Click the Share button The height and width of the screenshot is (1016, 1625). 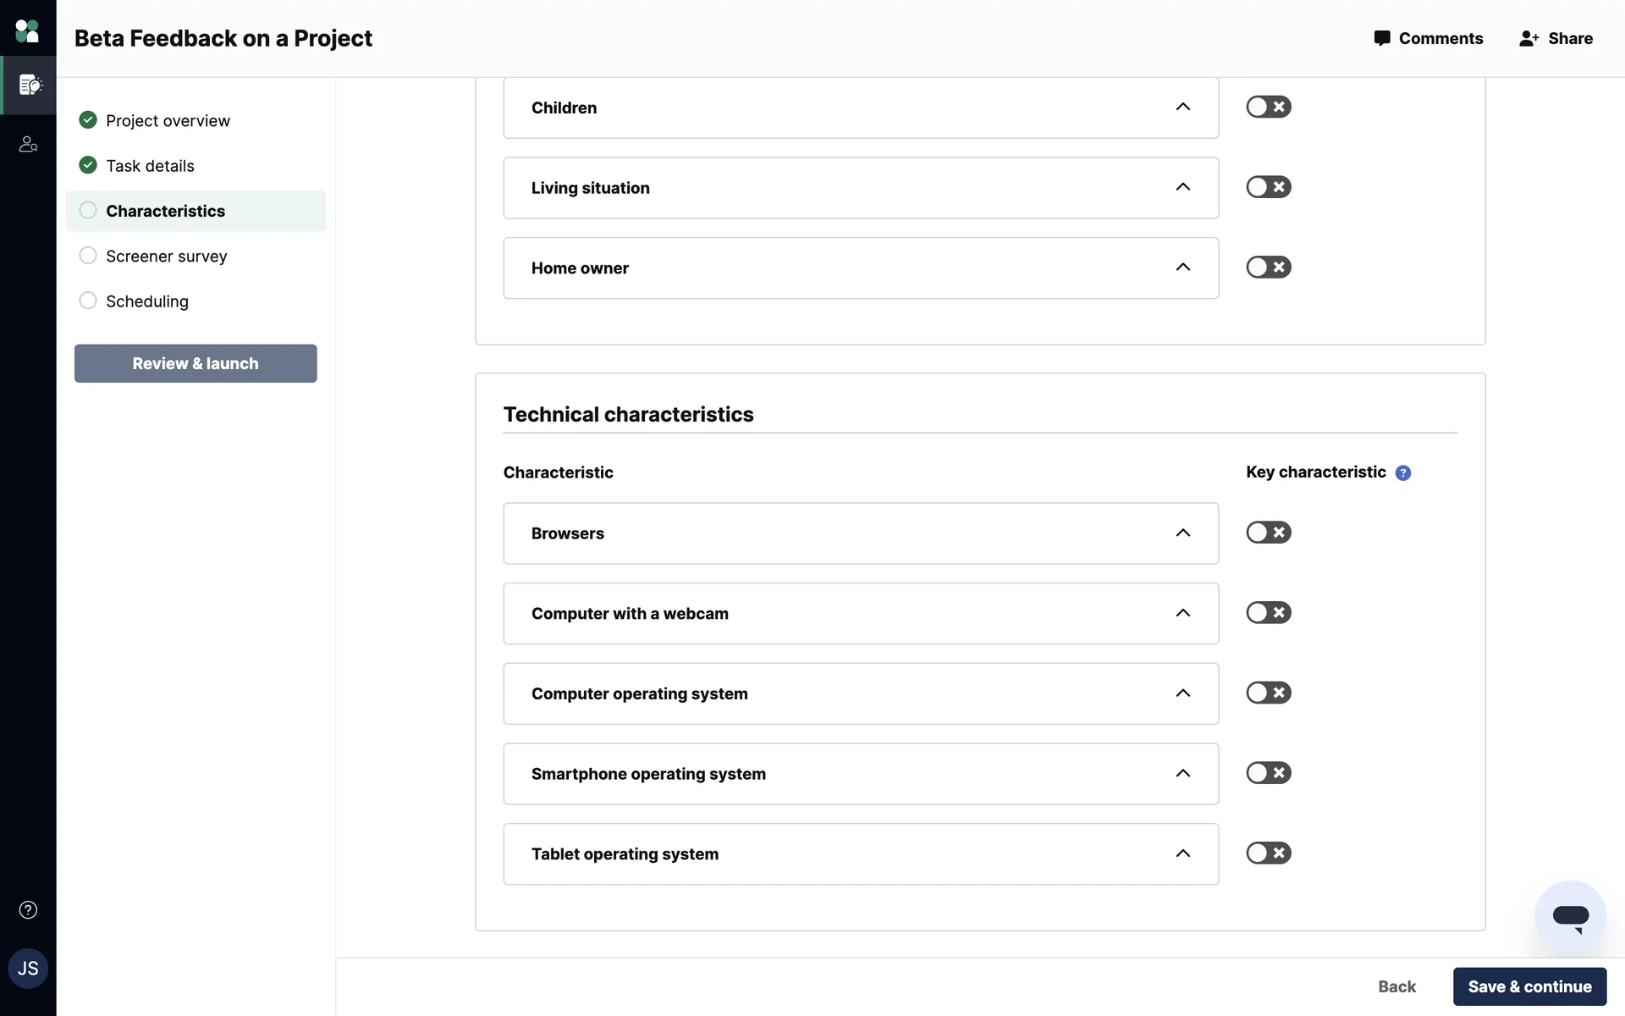(x=1556, y=38)
